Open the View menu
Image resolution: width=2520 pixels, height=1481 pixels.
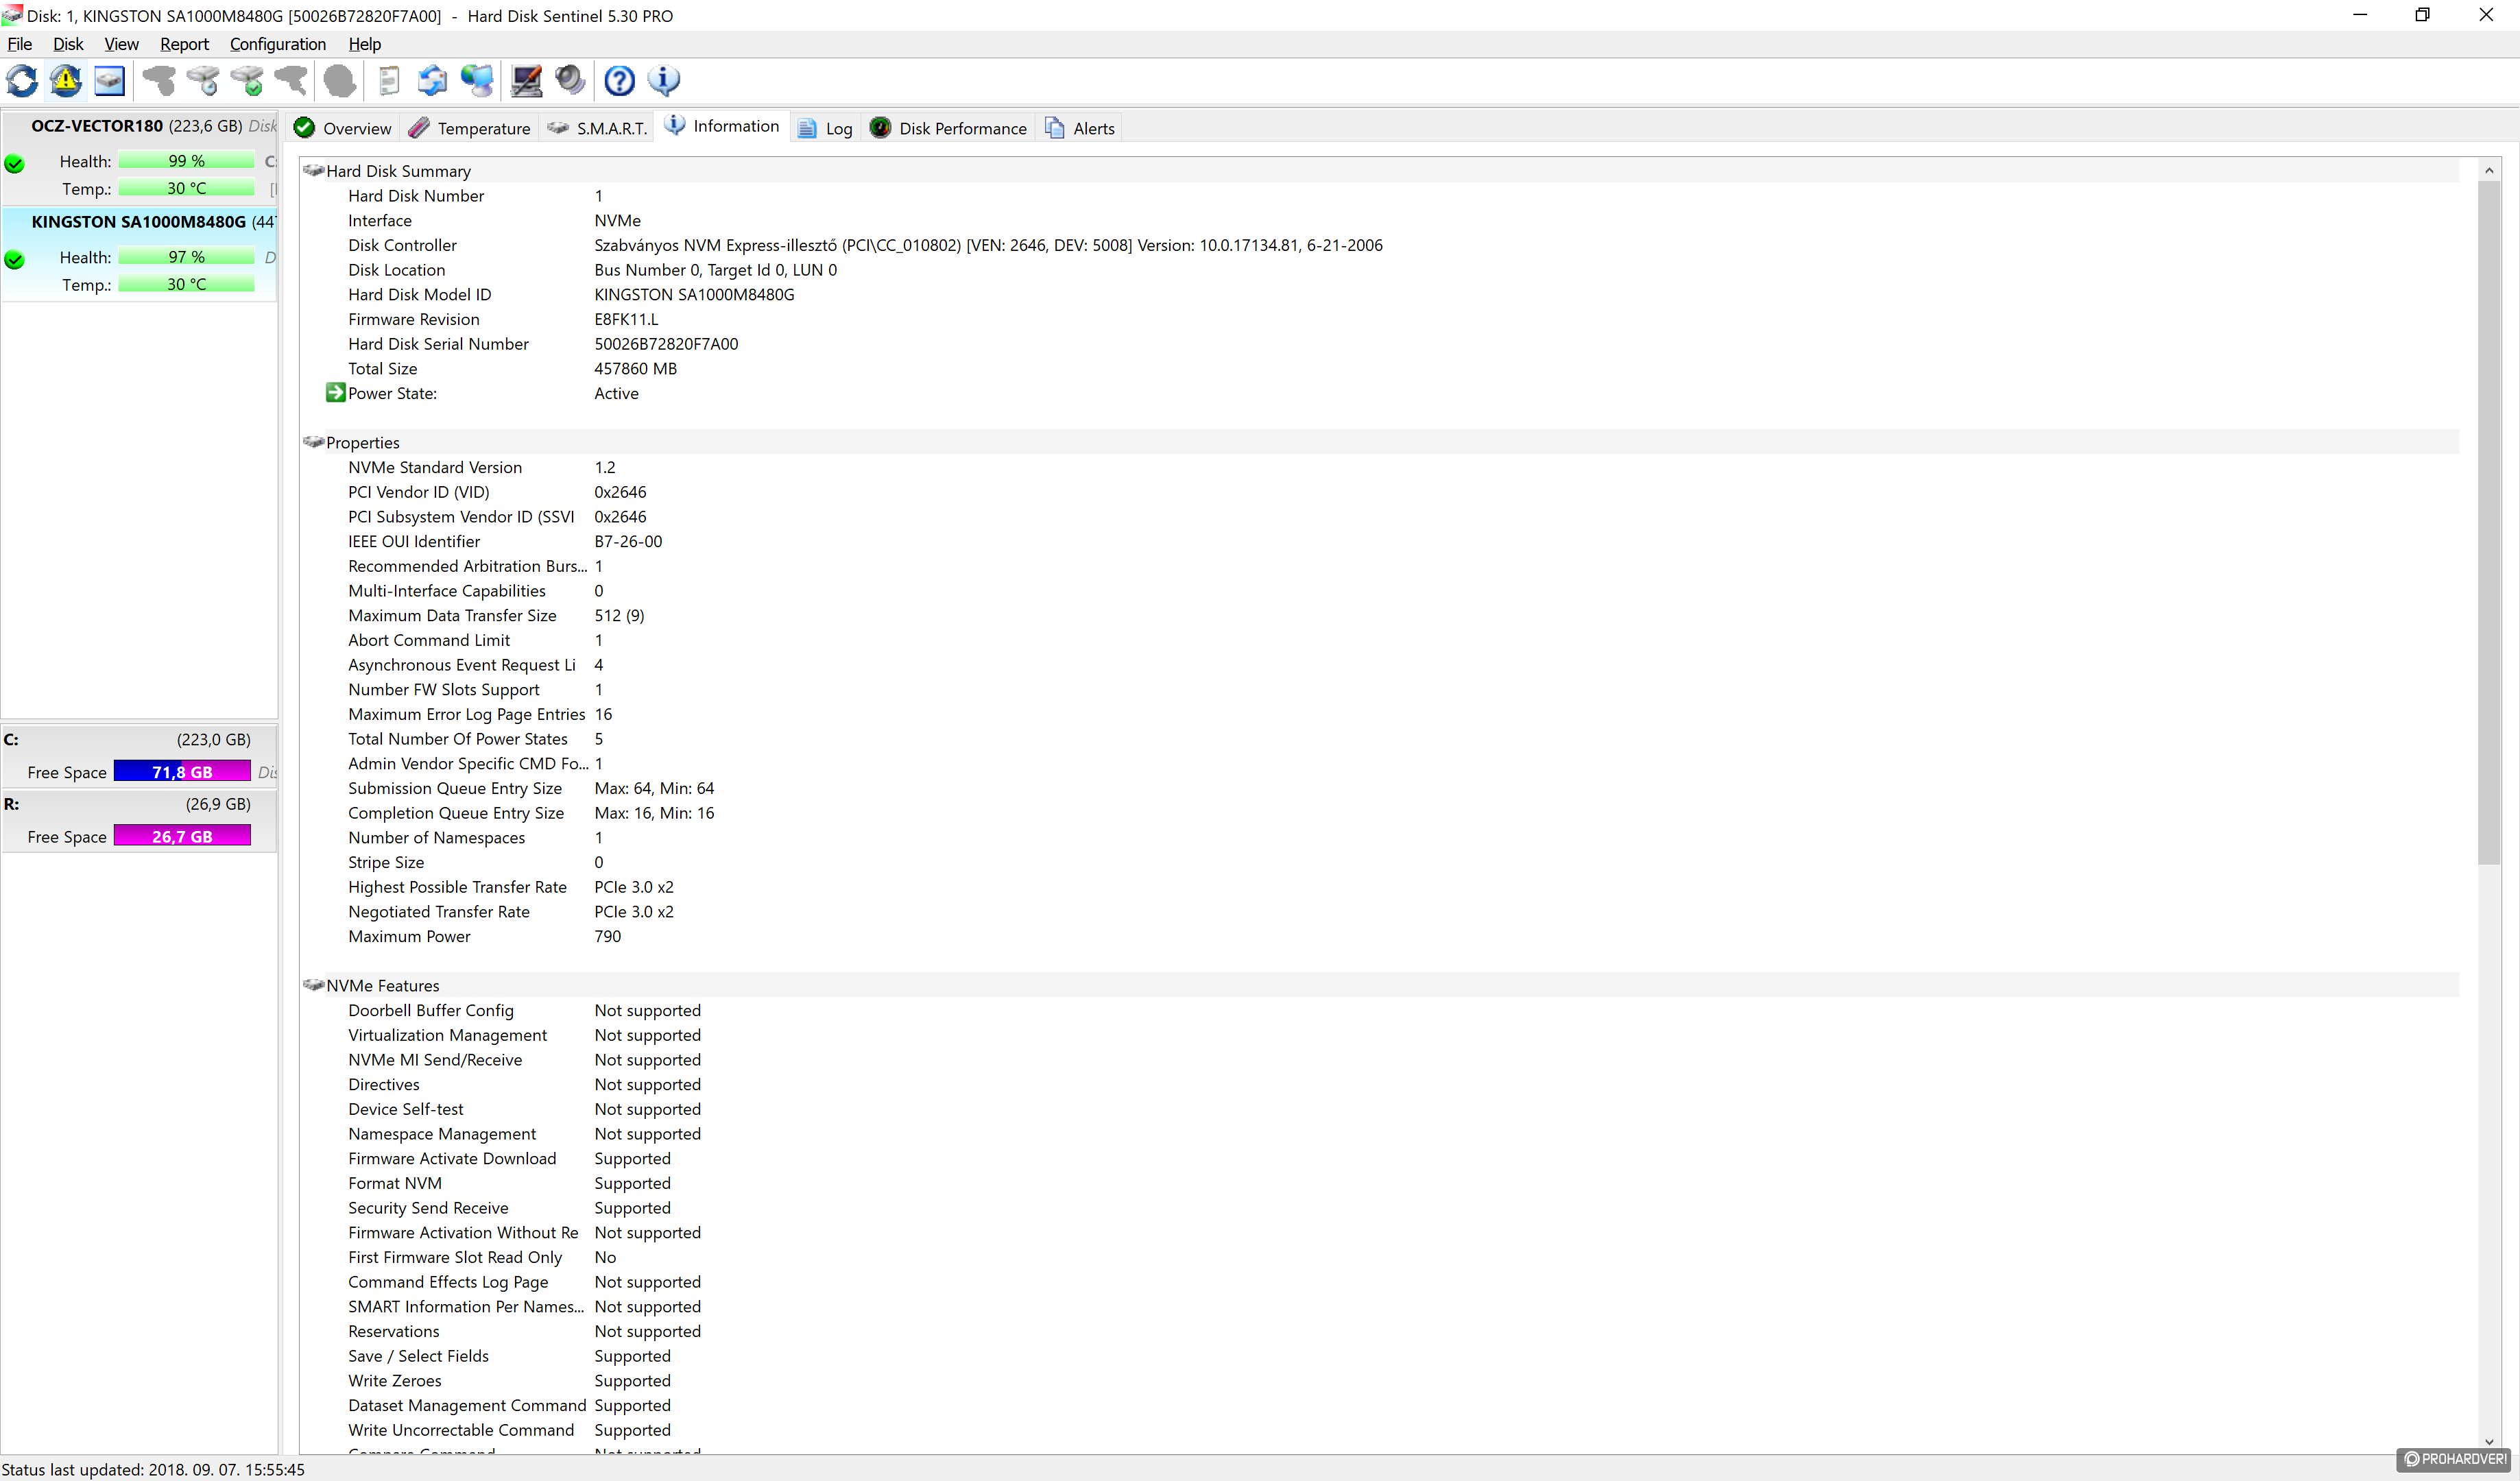coord(121,44)
